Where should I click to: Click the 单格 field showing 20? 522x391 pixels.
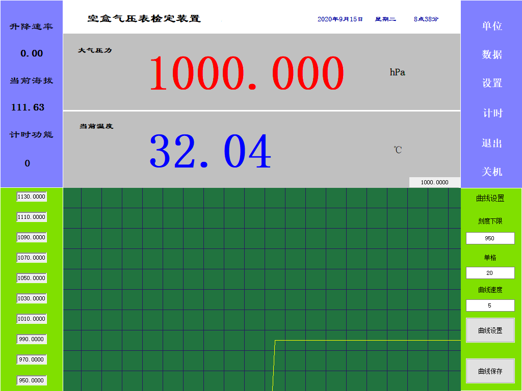click(x=490, y=273)
